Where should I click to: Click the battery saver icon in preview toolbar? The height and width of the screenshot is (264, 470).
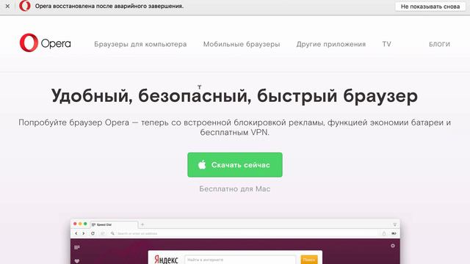point(394,233)
